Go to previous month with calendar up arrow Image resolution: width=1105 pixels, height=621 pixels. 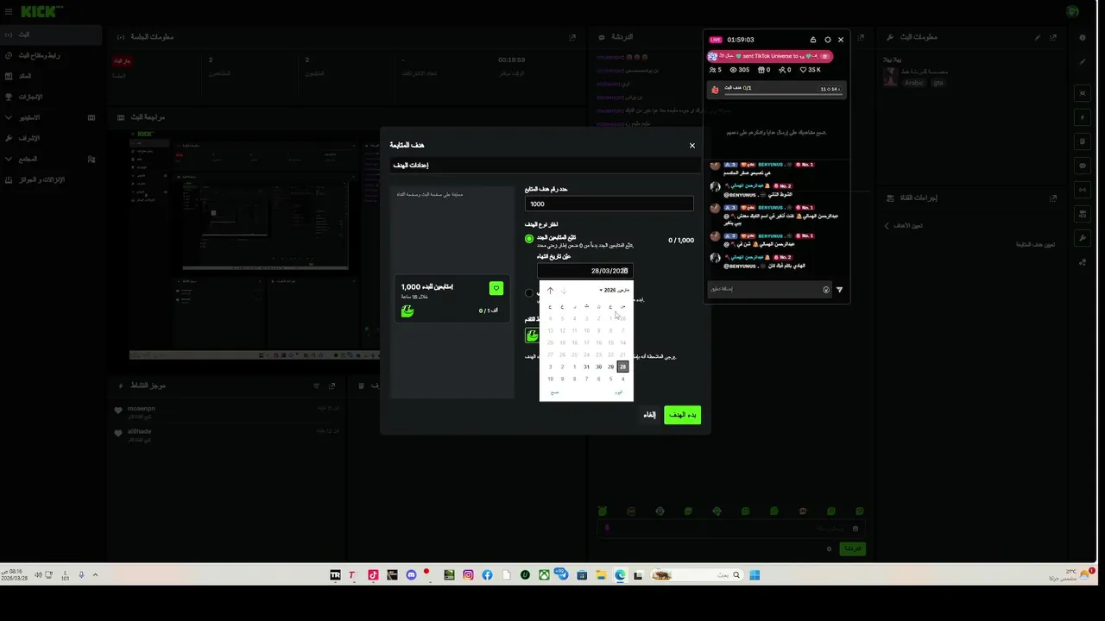point(550,291)
